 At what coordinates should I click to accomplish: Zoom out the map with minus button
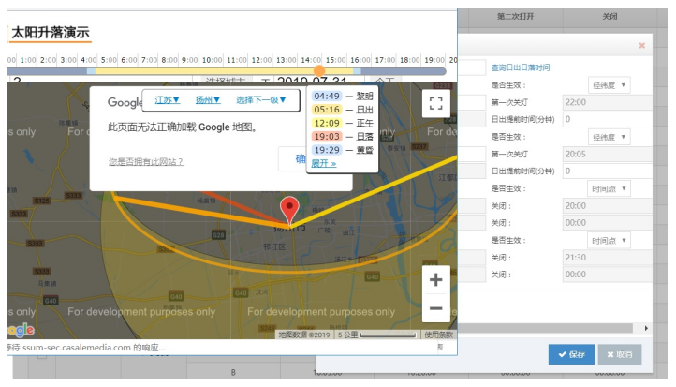[x=435, y=307]
